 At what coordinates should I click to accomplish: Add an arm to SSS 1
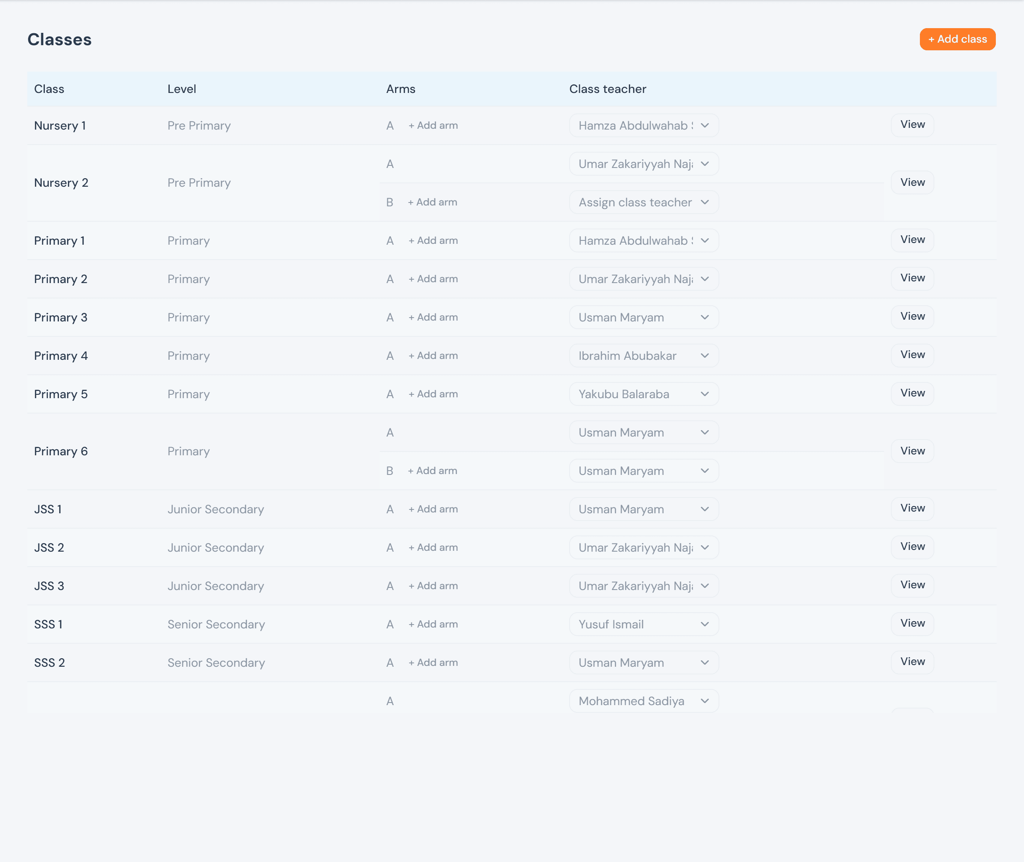(433, 624)
